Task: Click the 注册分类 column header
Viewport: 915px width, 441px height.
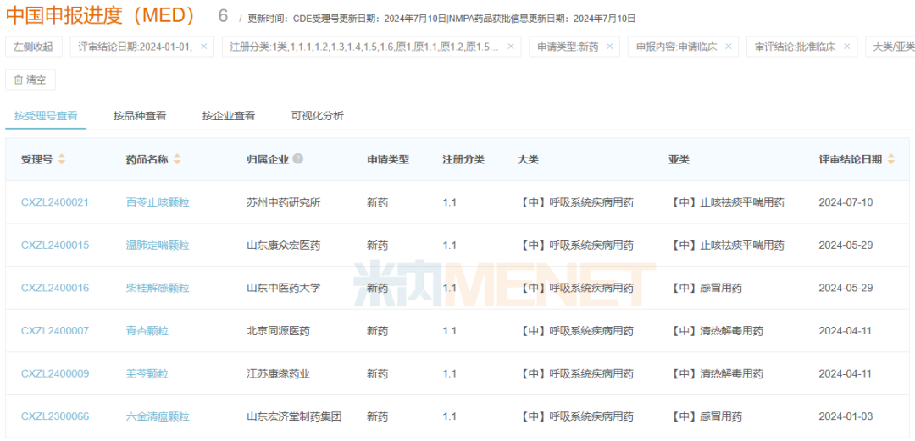Action: (463, 159)
